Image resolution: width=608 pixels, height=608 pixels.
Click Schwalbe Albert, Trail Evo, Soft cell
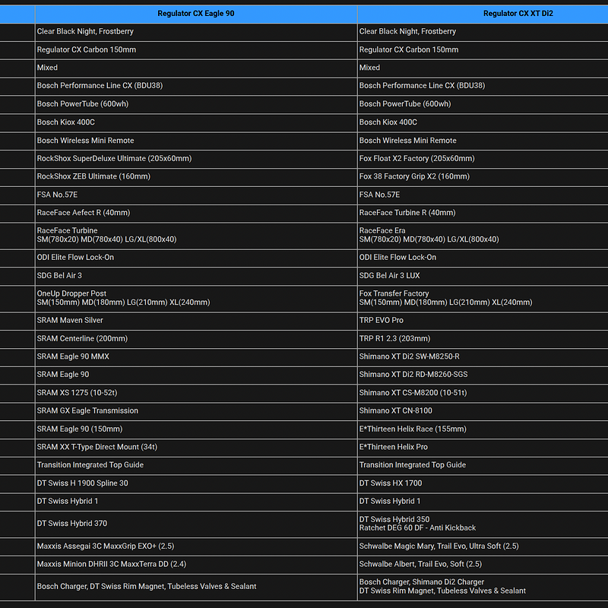[483, 565]
